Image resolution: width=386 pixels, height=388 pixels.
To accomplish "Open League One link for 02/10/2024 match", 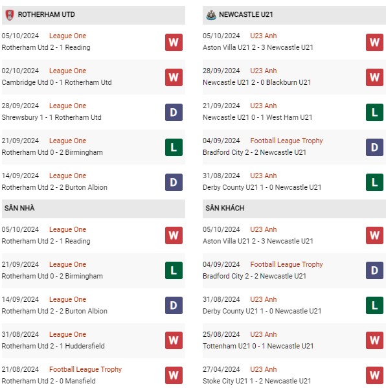I will click(67, 71).
